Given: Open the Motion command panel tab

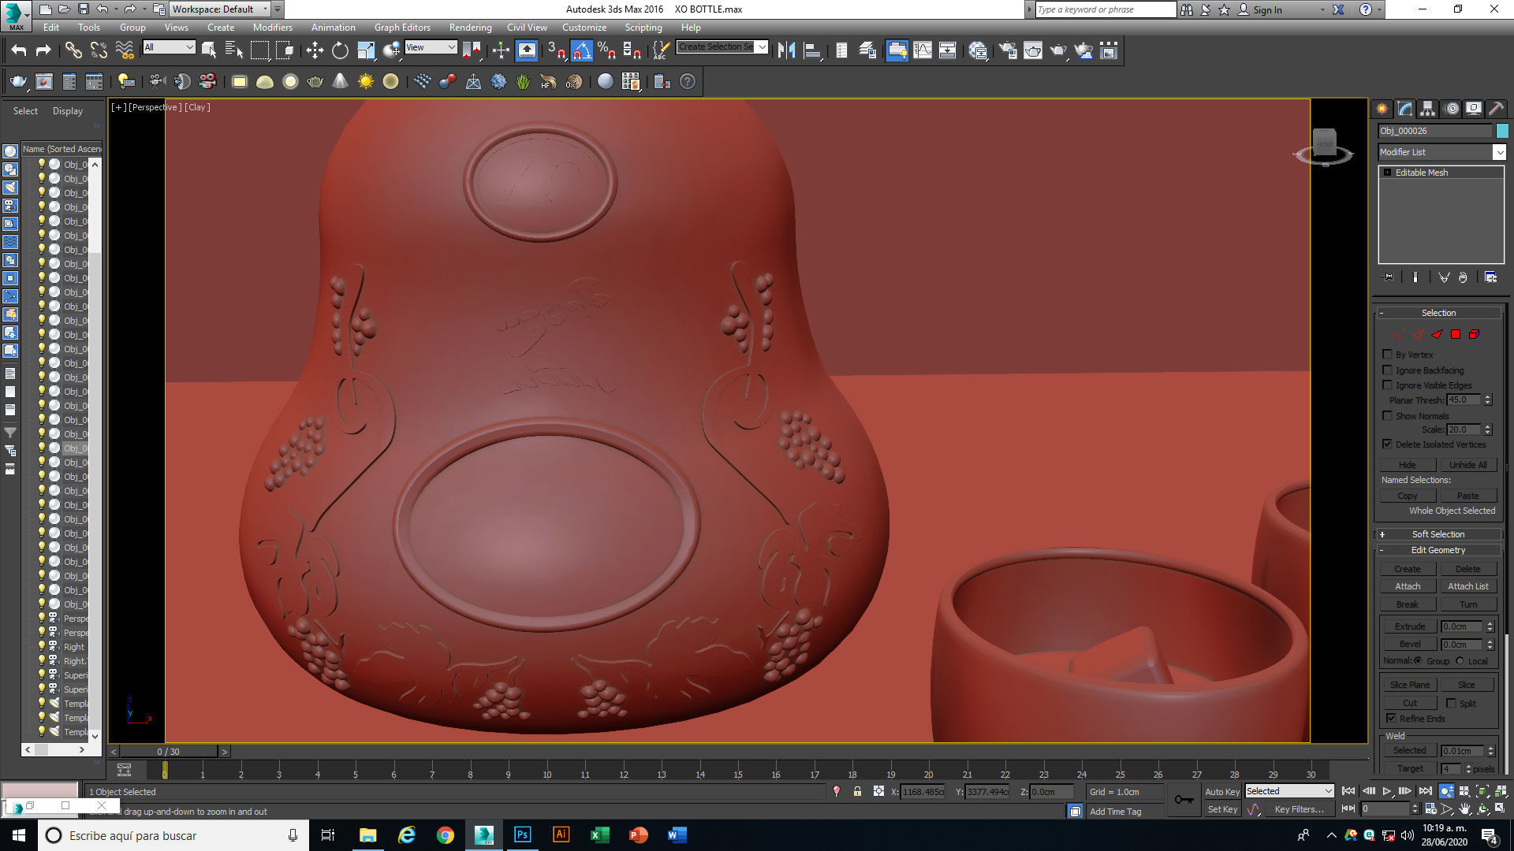Looking at the screenshot, I should [x=1452, y=109].
